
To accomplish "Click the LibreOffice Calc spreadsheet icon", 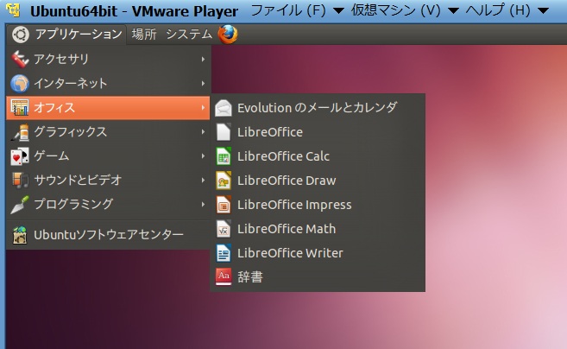I will coord(224,156).
